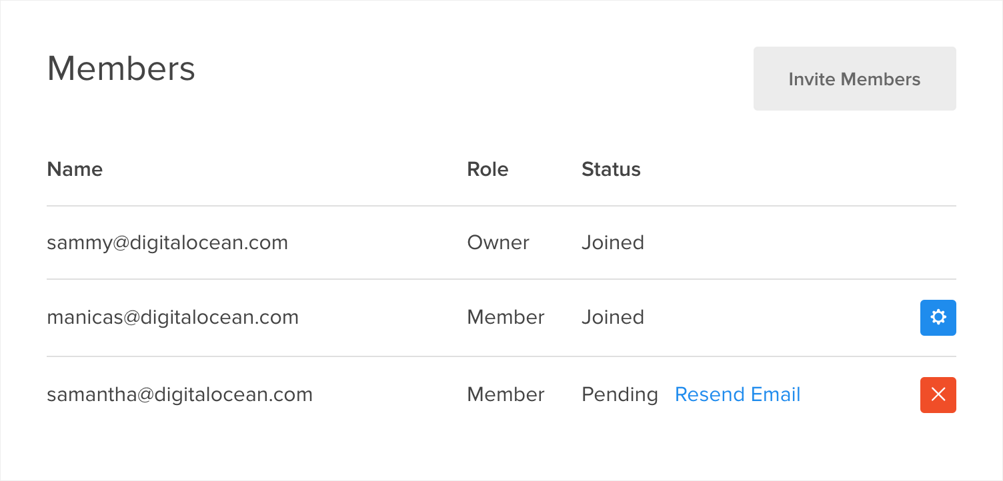This screenshot has width=1003, height=481.
Task: Click the Member role for manicas
Action: click(506, 317)
